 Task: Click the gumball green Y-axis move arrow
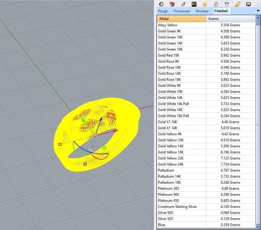click(x=83, y=120)
